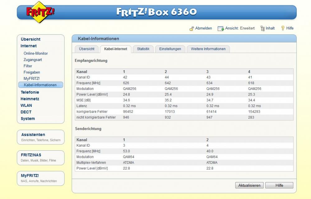Expand the Telefonie menu section
This screenshot has height=199, width=311.
pos(30,92)
